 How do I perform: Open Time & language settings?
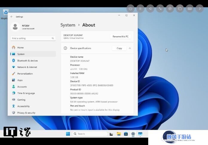(x=33, y=93)
